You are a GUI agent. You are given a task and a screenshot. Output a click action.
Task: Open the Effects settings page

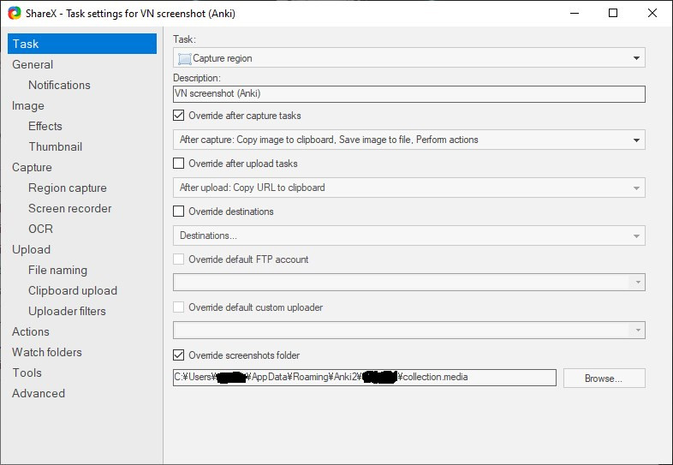[45, 126]
